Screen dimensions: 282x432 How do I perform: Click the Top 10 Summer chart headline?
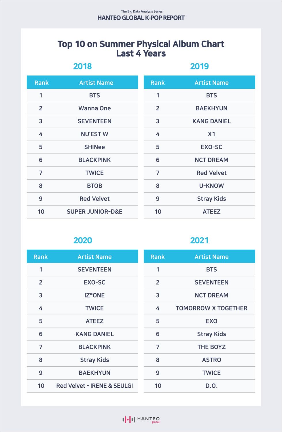141,49
